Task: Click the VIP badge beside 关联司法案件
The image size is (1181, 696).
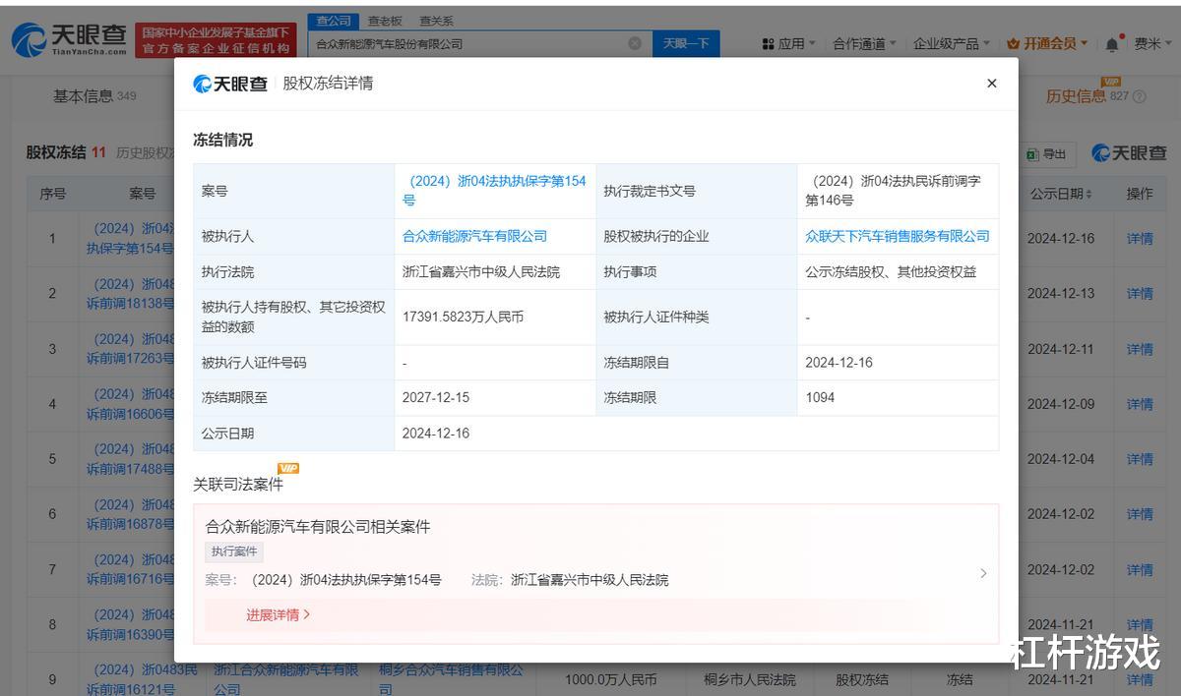Action: [x=288, y=468]
